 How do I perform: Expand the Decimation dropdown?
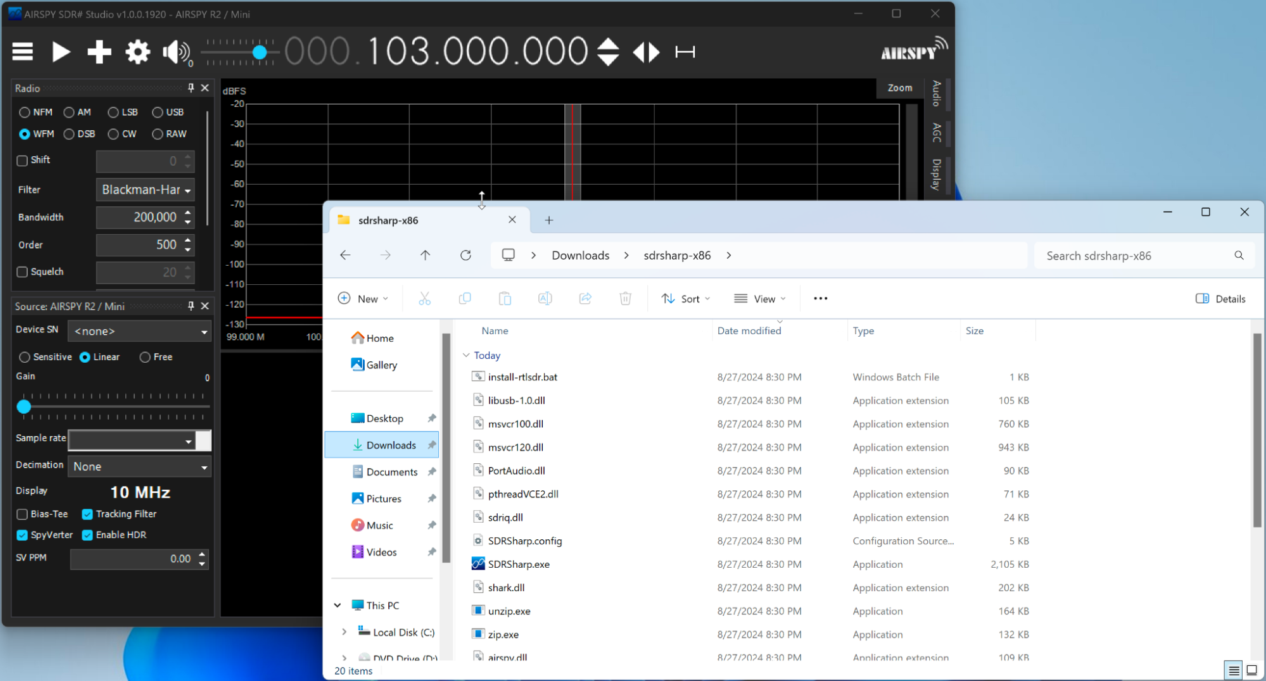tap(139, 467)
